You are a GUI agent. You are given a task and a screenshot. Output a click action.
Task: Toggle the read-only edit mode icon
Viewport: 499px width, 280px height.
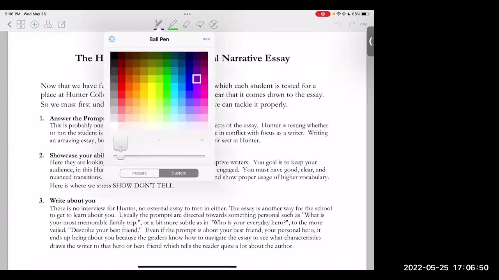62,24
